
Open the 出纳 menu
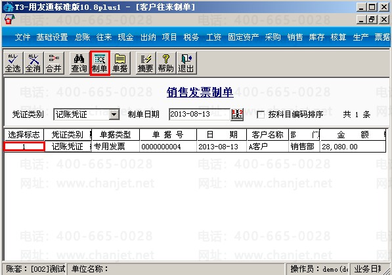[148, 37]
